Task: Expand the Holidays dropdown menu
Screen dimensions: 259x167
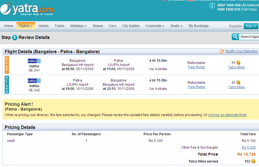Action: (78, 26)
